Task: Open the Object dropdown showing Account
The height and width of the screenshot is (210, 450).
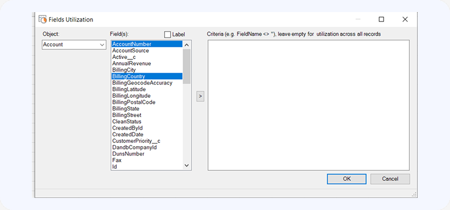Action: (74, 45)
